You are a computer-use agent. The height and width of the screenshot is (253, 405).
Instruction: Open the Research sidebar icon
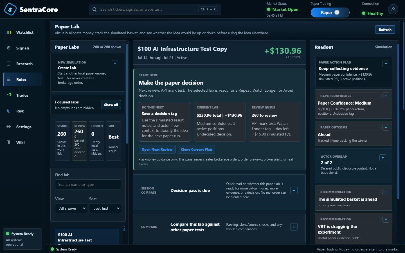point(9,64)
